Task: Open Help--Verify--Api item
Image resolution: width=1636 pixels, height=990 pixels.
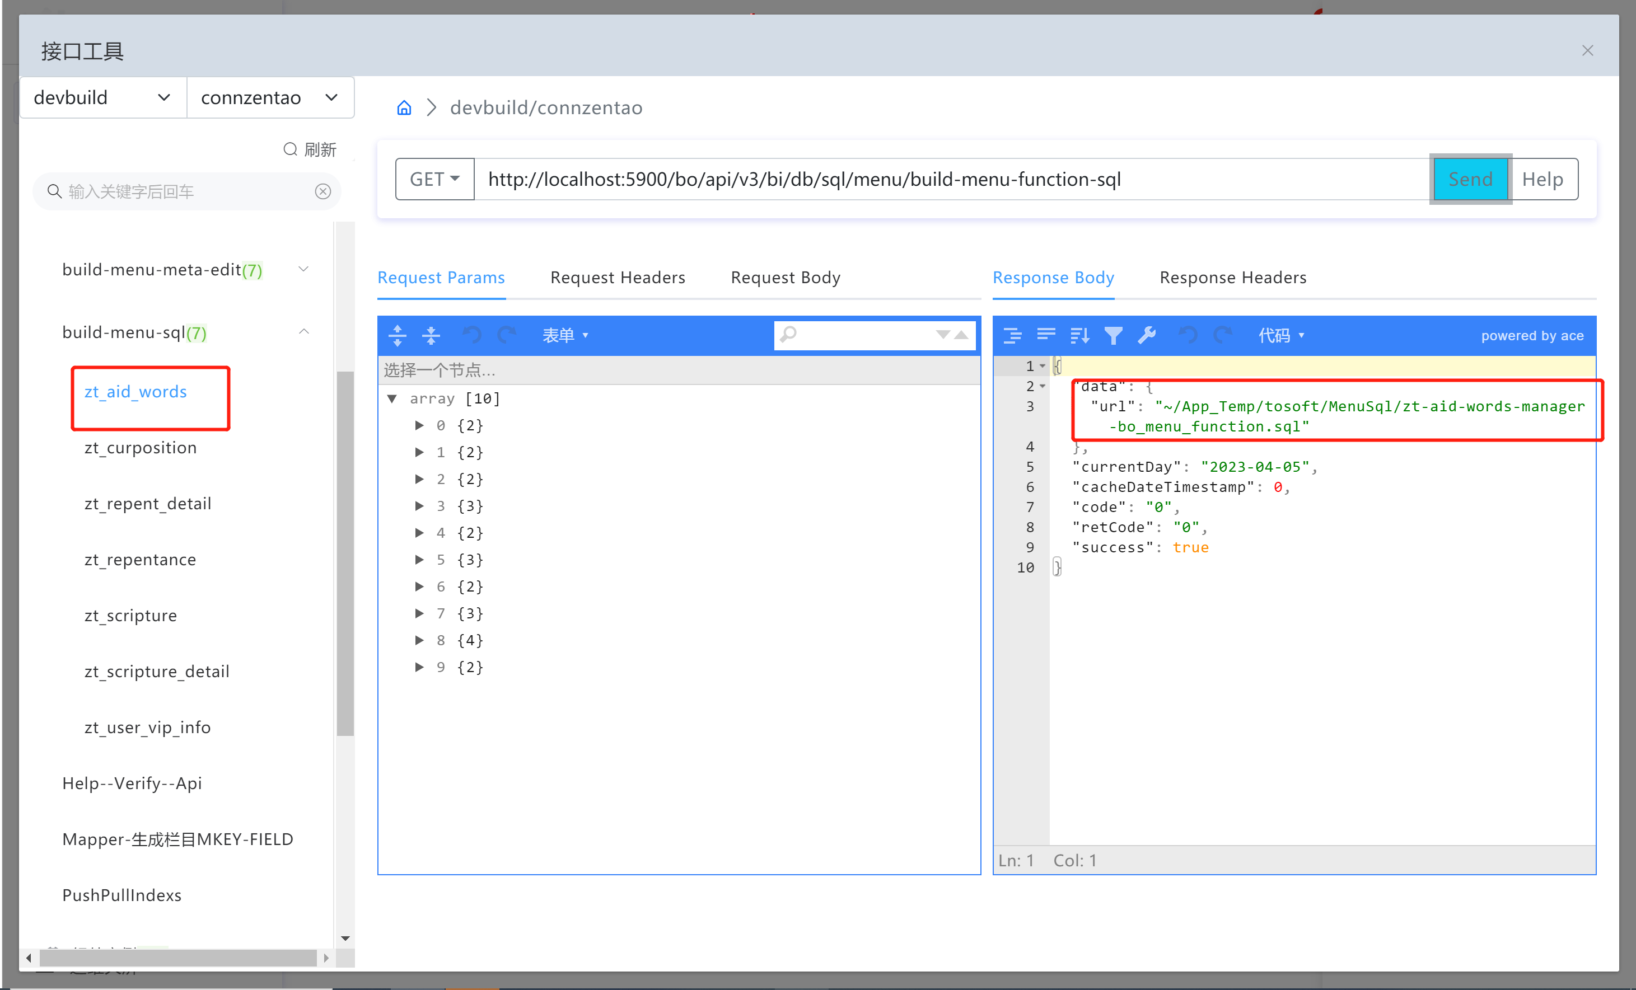Action: pos(132,783)
